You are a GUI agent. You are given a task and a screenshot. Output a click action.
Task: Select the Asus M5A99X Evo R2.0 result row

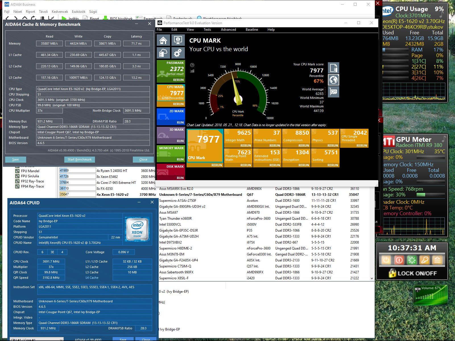tap(264, 189)
